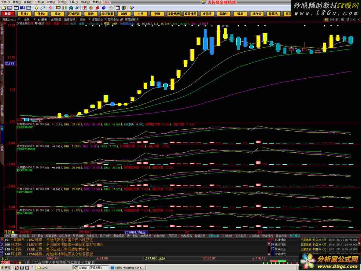Toggle the 标 chart mode button
Screen dimensions: 361x271
[x=326, y=20]
